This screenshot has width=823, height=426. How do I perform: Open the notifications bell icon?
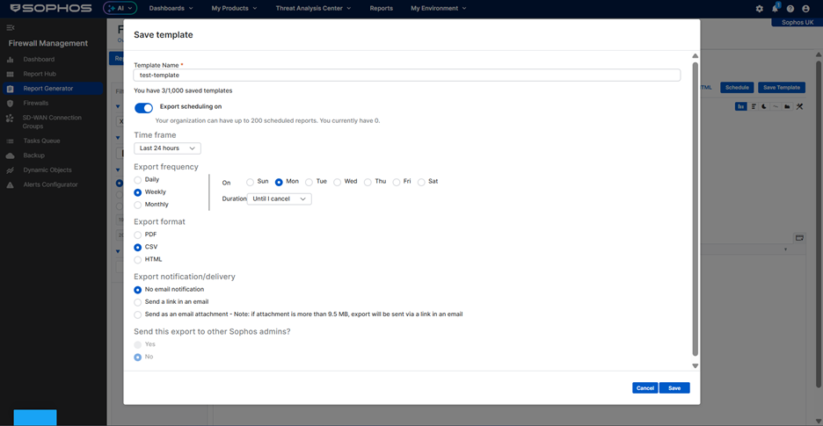[x=775, y=9]
